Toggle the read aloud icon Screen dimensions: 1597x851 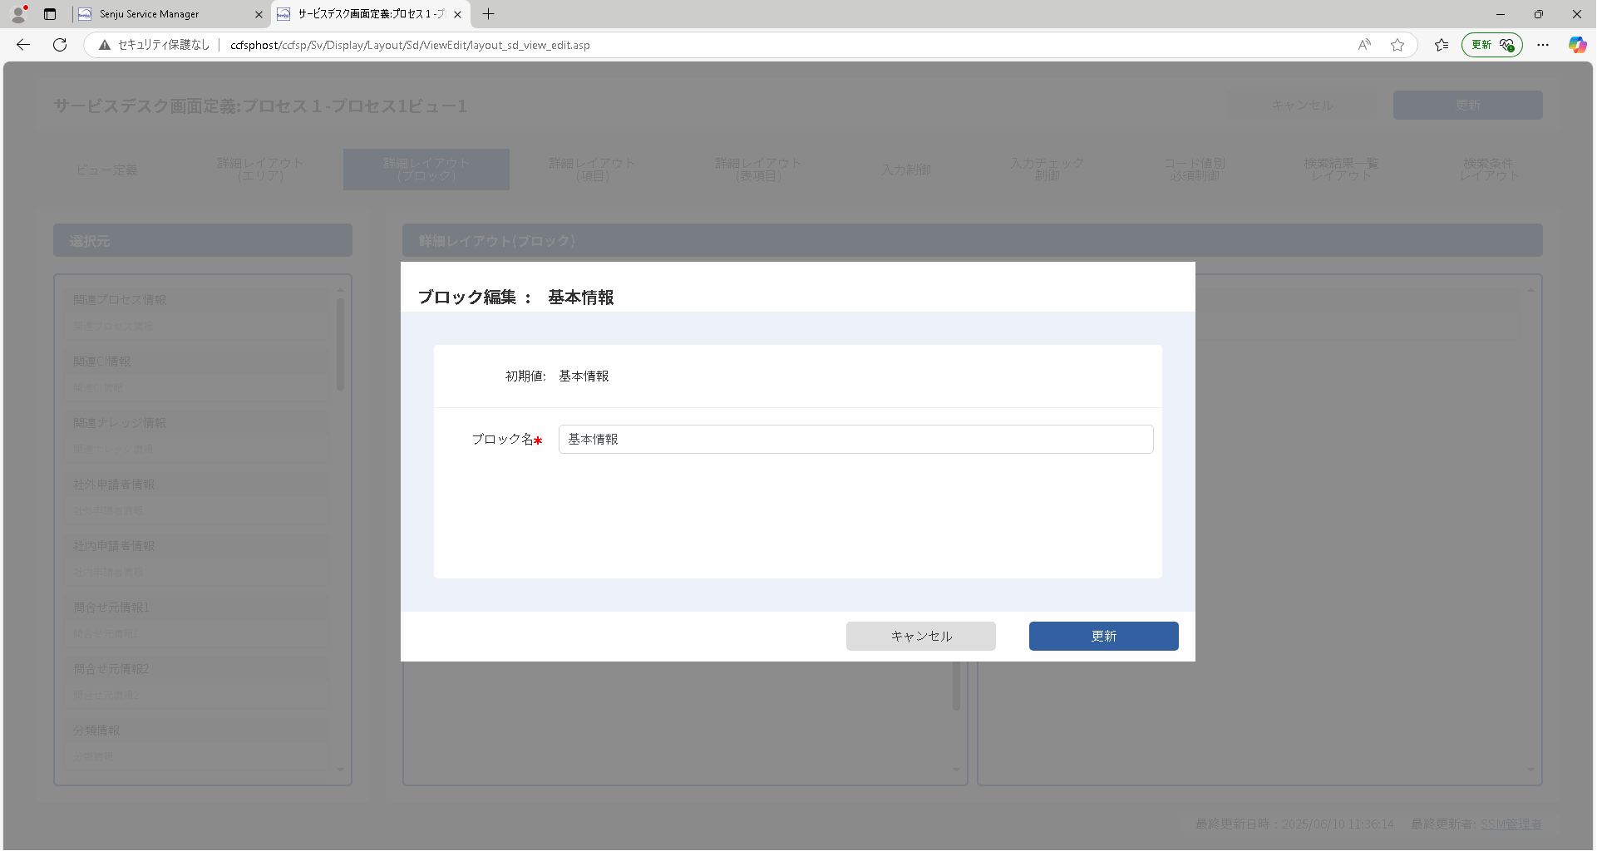[1364, 45]
